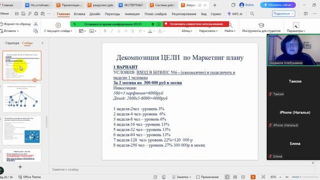Open the zoom percentage dropdown at 65%
This screenshot has height=180, width=320.
(x=280, y=177)
